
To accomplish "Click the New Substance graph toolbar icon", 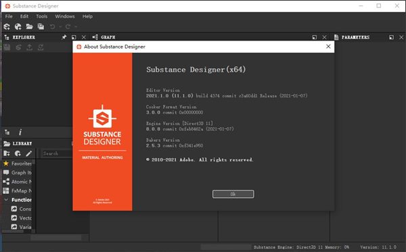I will [7, 26].
